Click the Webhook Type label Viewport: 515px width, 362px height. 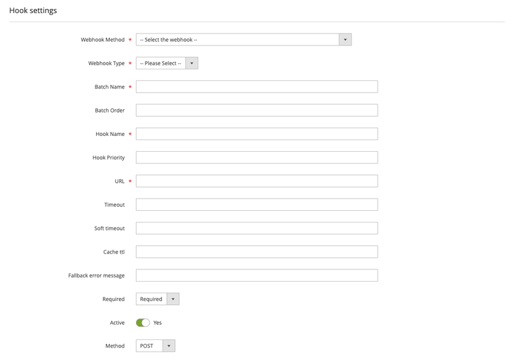(x=106, y=63)
